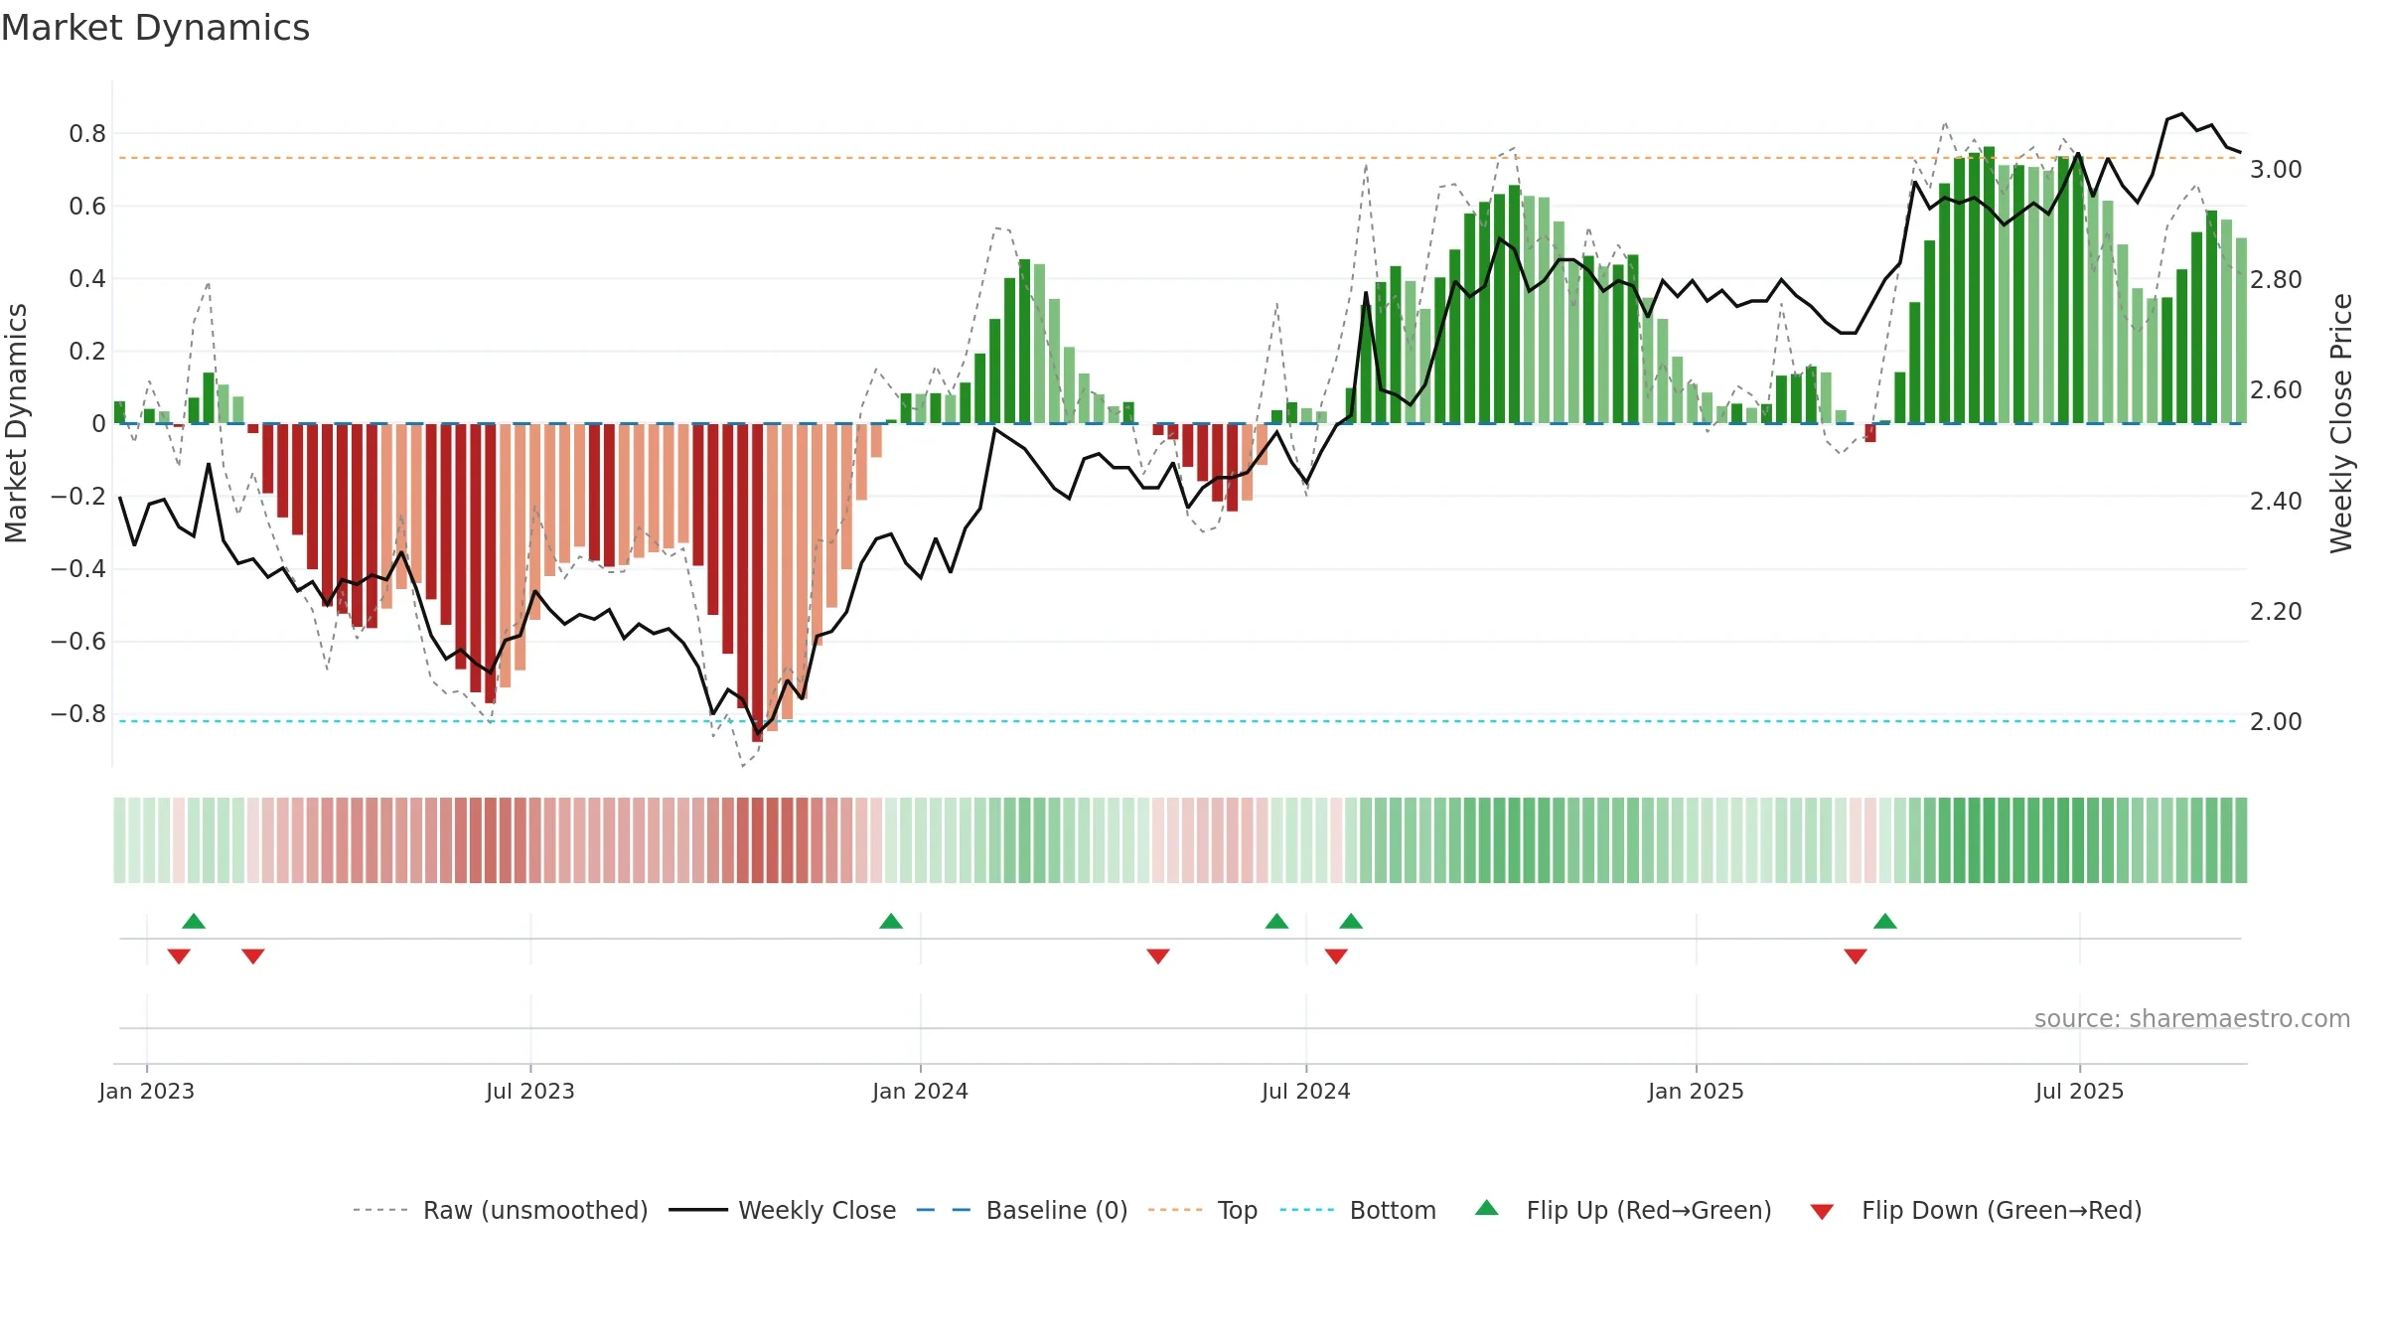The height and width of the screenshot is (1341, 2384).
Task: Select the flip-down marker in spring 2024
Action: tap(1158, 956)
